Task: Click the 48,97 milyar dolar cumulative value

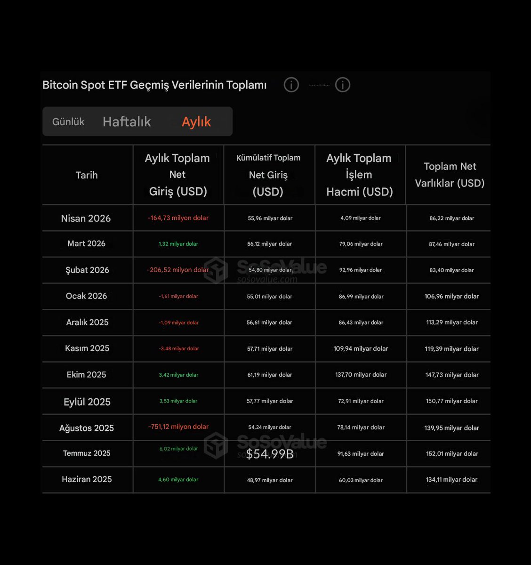Action: coord(270,480)
